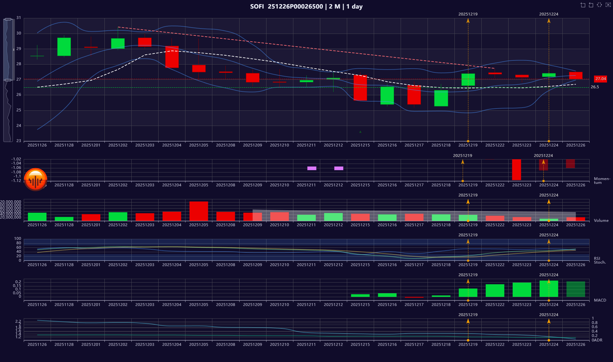Screen dimensions: 613x362
Task: Click the green 20251128 candlestick body
Action: [64, 47]
